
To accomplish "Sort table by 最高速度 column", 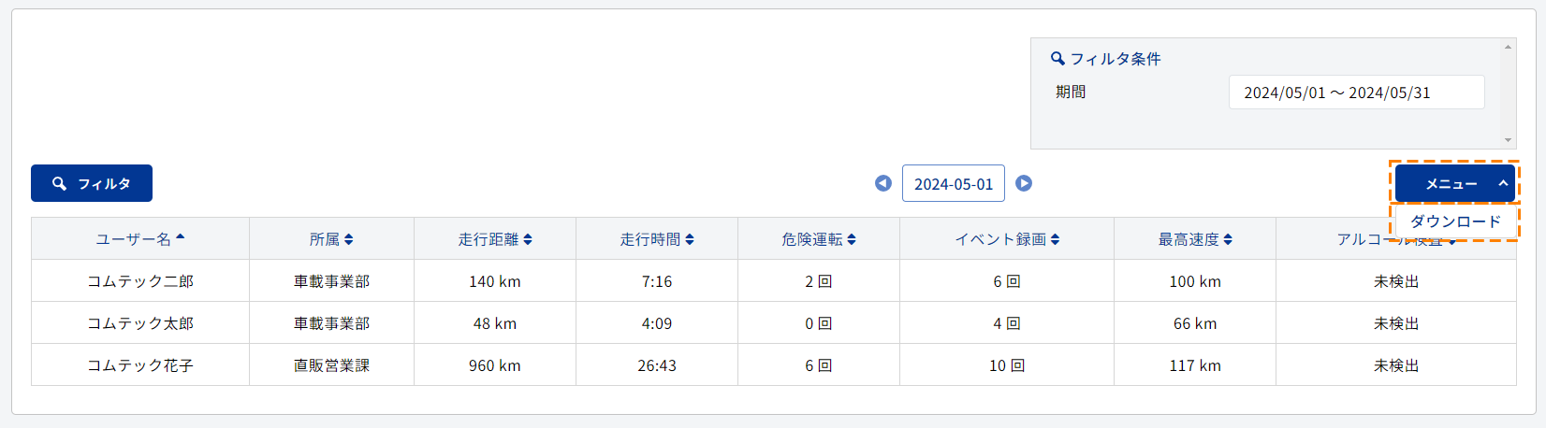I will click(x=1195, y=239).
